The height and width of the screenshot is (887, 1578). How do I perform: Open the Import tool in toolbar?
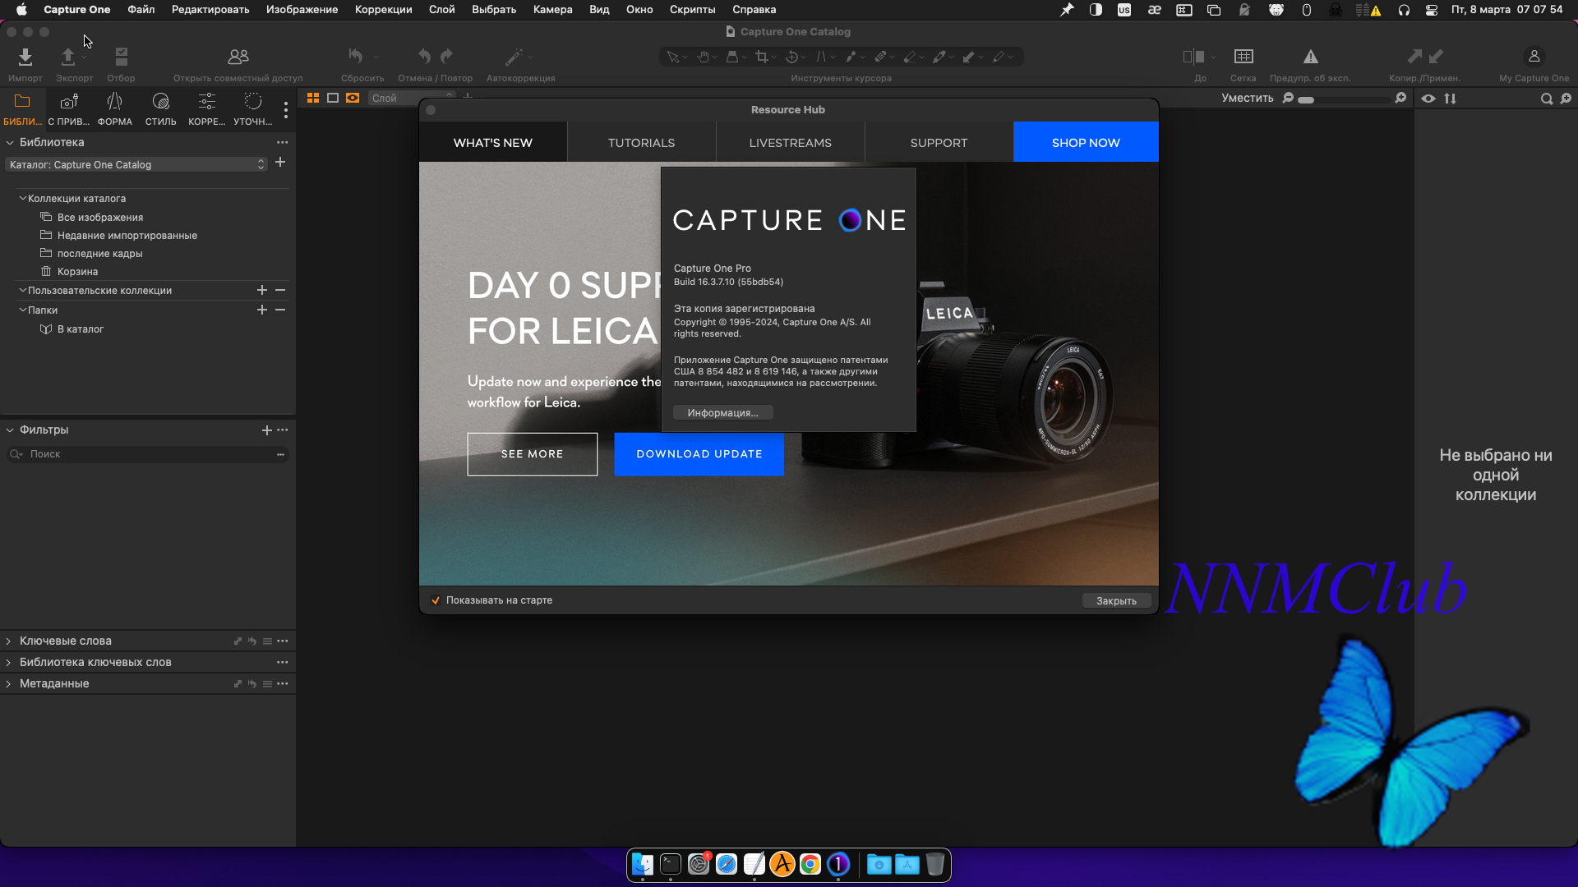click(25, 57)
